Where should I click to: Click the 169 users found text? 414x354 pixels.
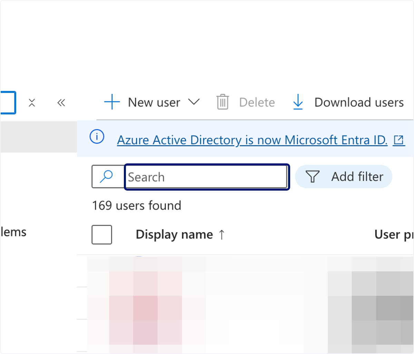pos(137,205)
